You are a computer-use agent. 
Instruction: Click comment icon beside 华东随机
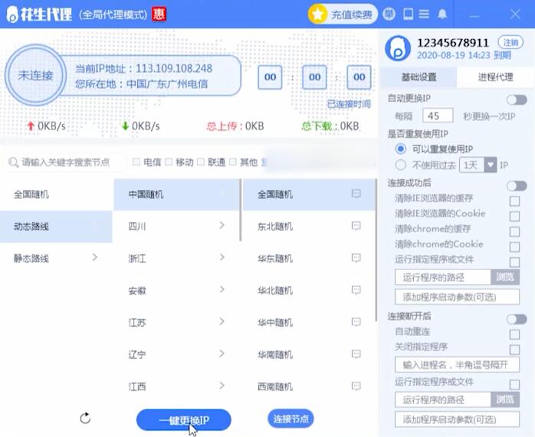356,258
